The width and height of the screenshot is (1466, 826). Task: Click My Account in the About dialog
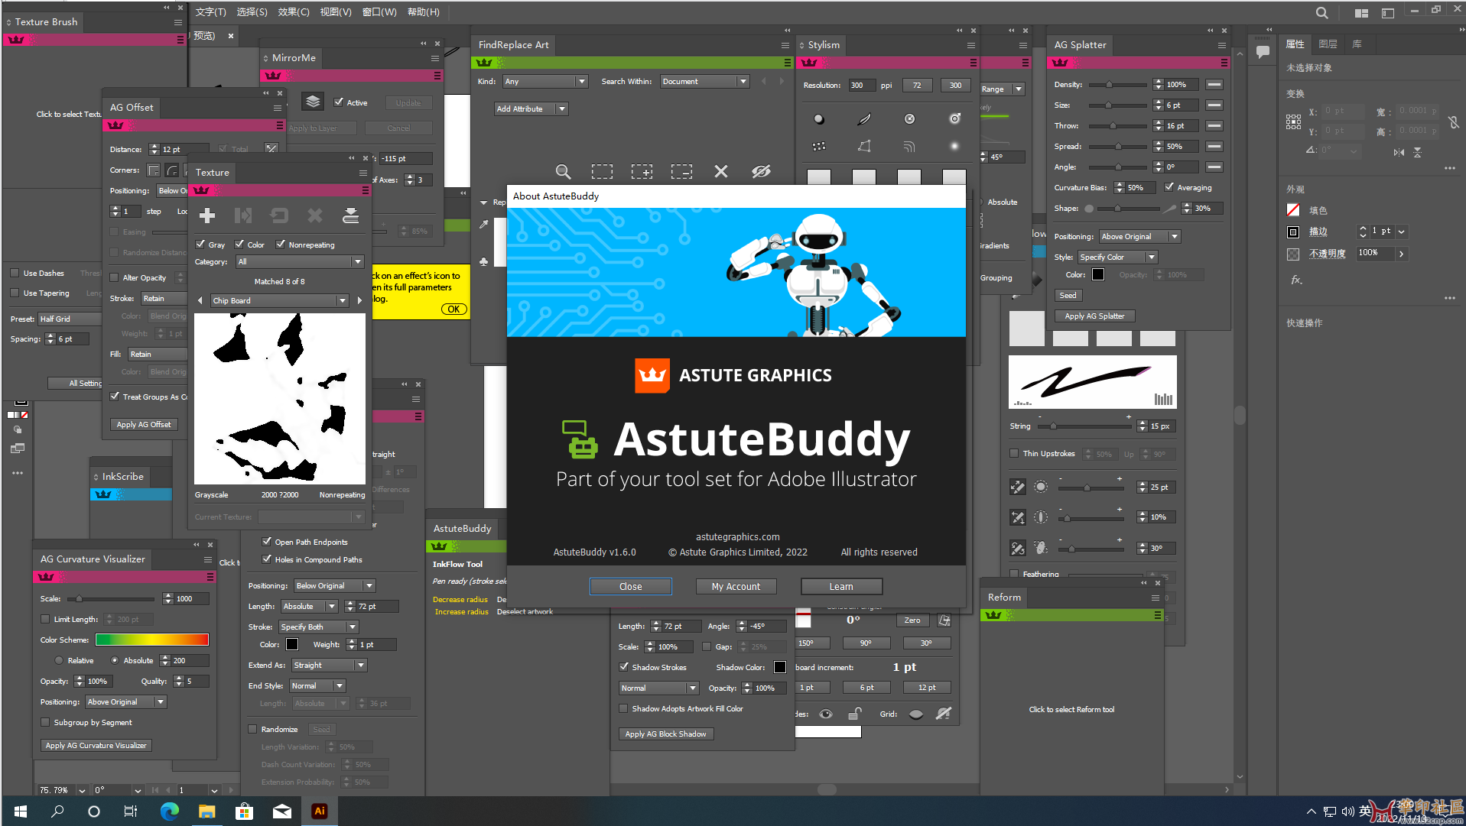(736, 586)
